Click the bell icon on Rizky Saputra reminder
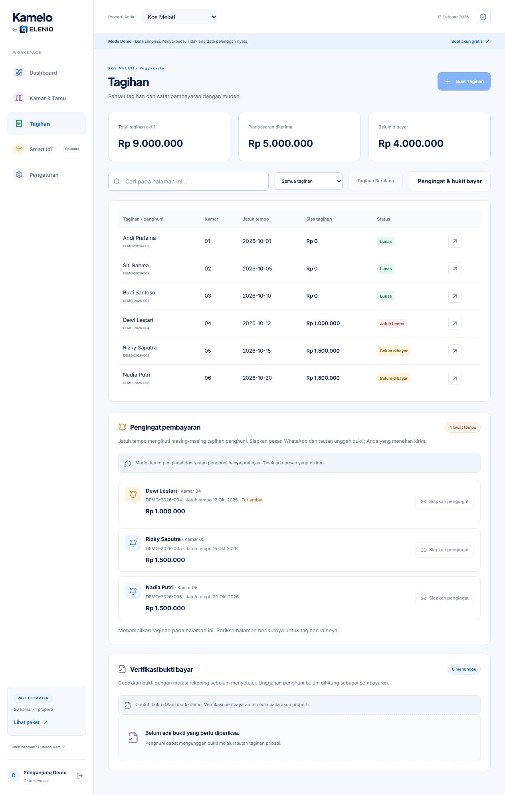 pyautogui.click(x=133, y=543)
